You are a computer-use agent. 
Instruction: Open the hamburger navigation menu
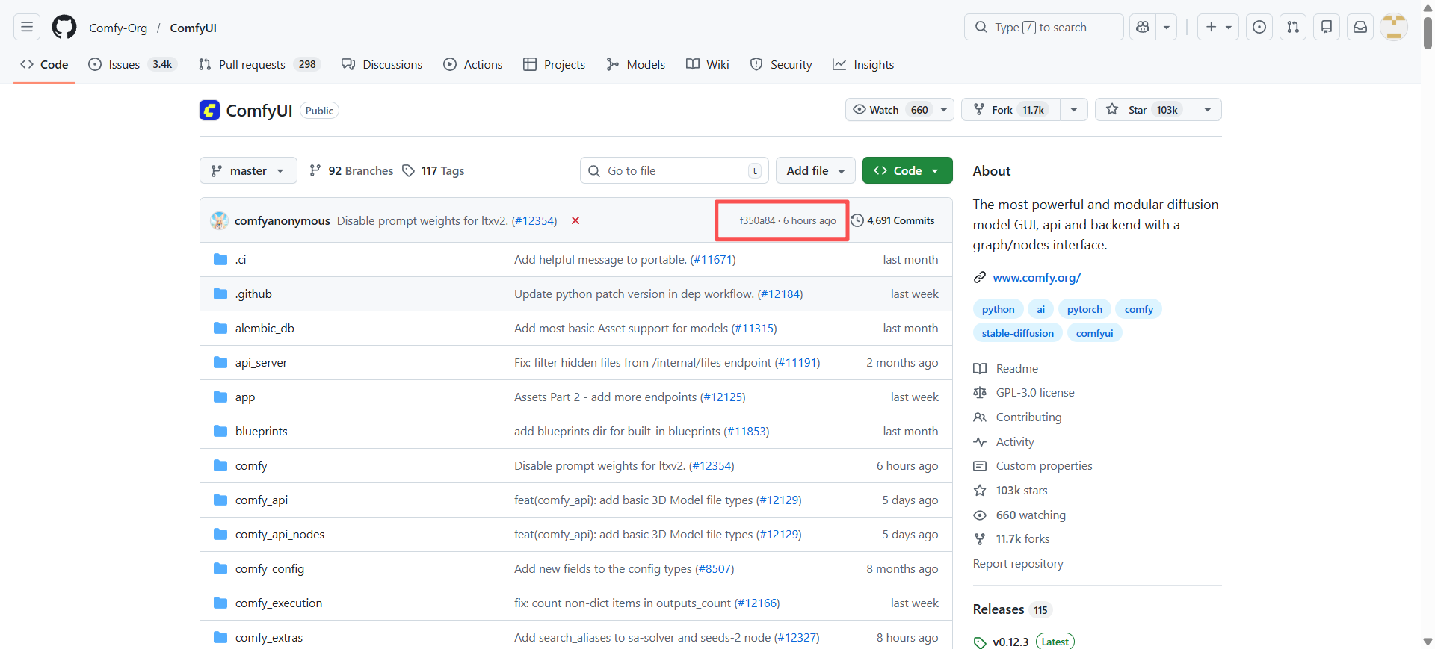tap(27, 28)
